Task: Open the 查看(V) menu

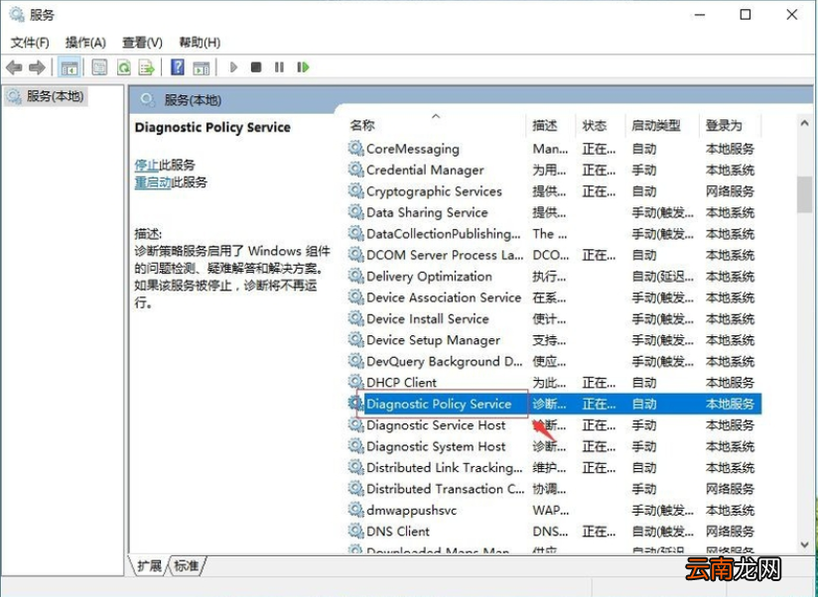Action: tap(142, 43)
